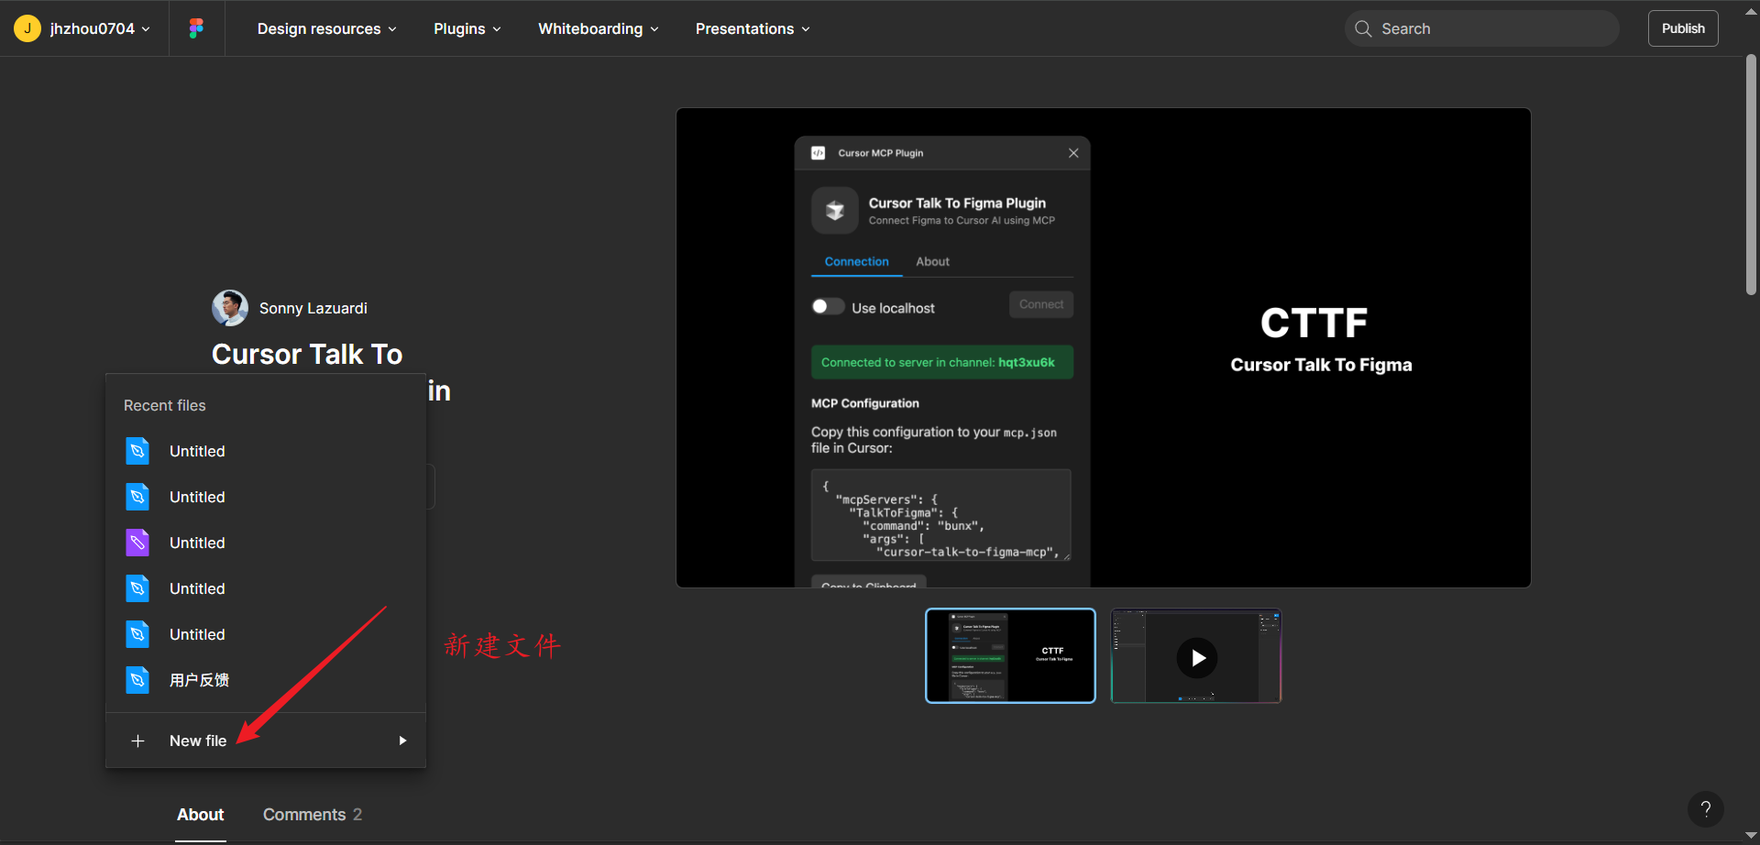Open the fourth Untitled recent file
This screenshot has height=845, width=1760.
pos(266,588)
